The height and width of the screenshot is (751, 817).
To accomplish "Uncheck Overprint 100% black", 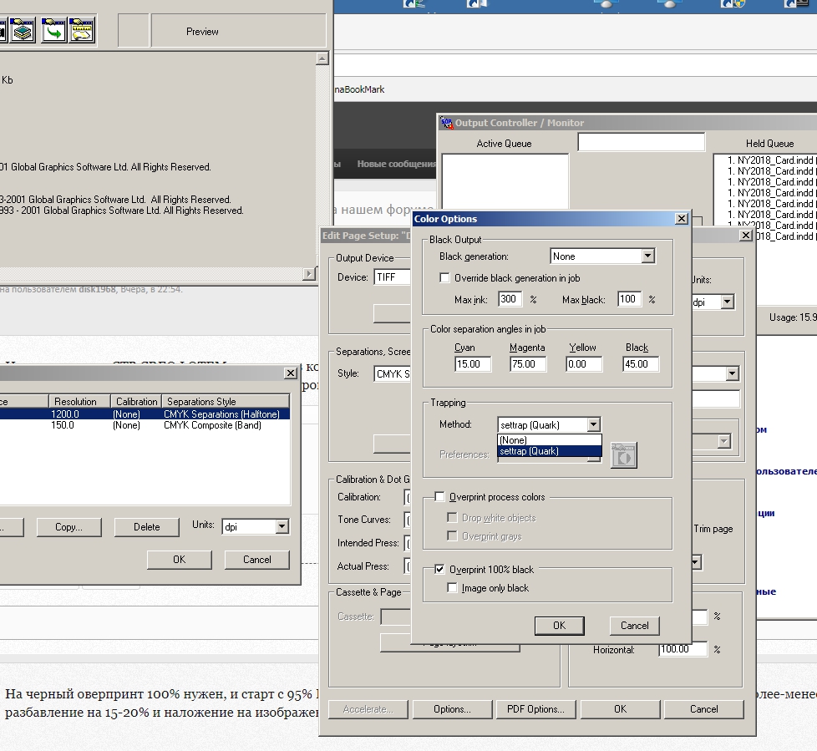I will coord(440,570).
